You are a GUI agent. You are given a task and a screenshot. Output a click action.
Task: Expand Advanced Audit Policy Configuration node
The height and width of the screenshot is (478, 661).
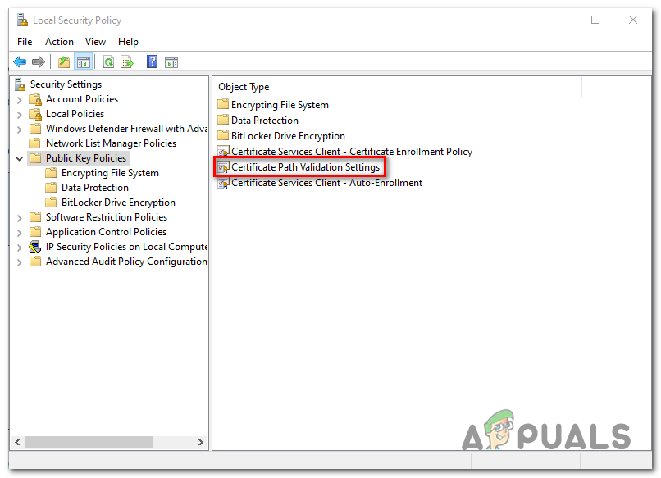19,262
